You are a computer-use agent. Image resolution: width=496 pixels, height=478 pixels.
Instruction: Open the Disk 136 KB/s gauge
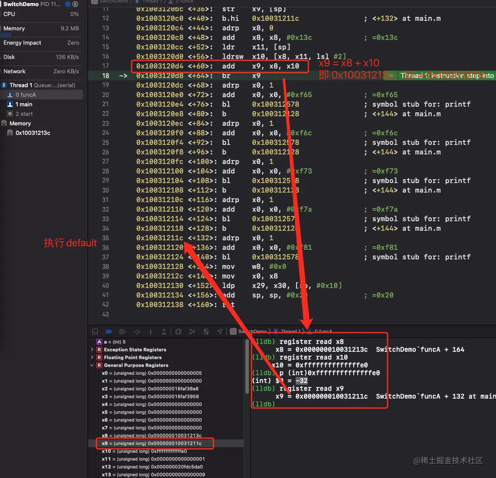(41, 57)
